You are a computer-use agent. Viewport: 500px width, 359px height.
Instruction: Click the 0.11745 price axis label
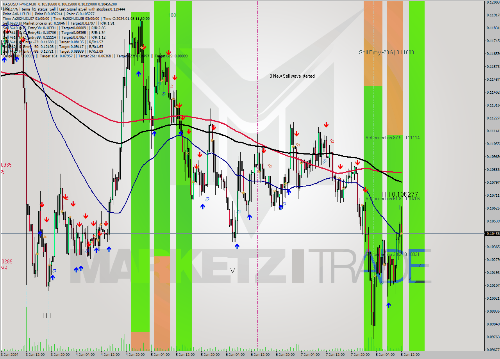click(x=493, y=41)
